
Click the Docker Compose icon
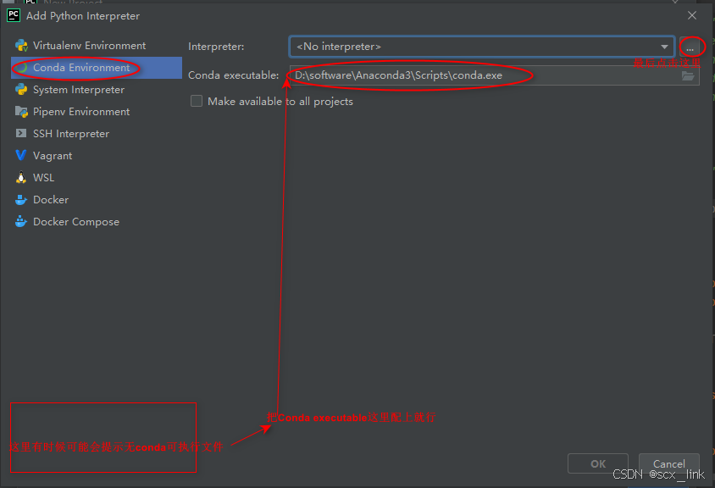click(x=21, y=222)
